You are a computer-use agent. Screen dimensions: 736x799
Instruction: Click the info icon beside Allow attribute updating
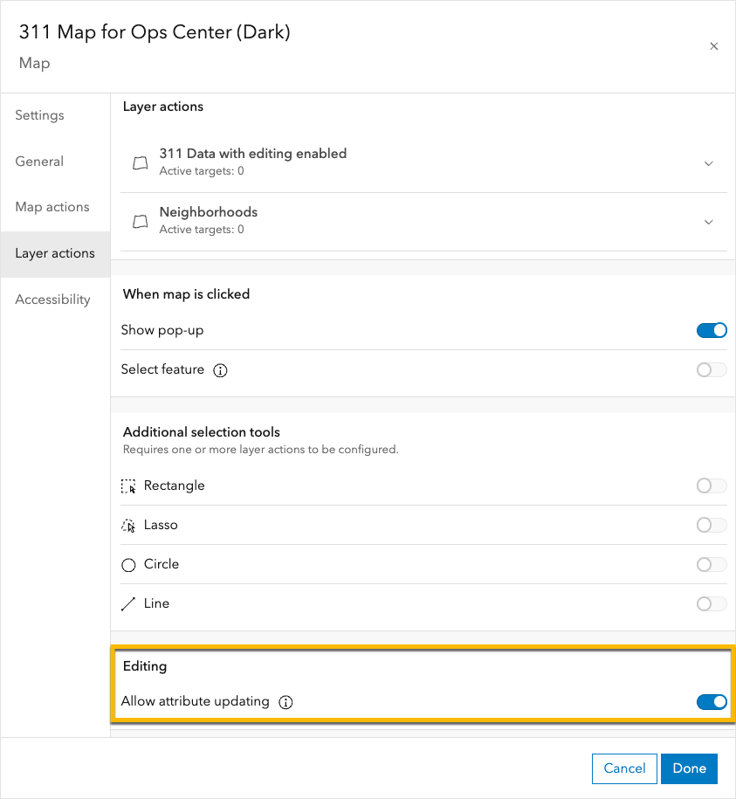tap(285, 702)
